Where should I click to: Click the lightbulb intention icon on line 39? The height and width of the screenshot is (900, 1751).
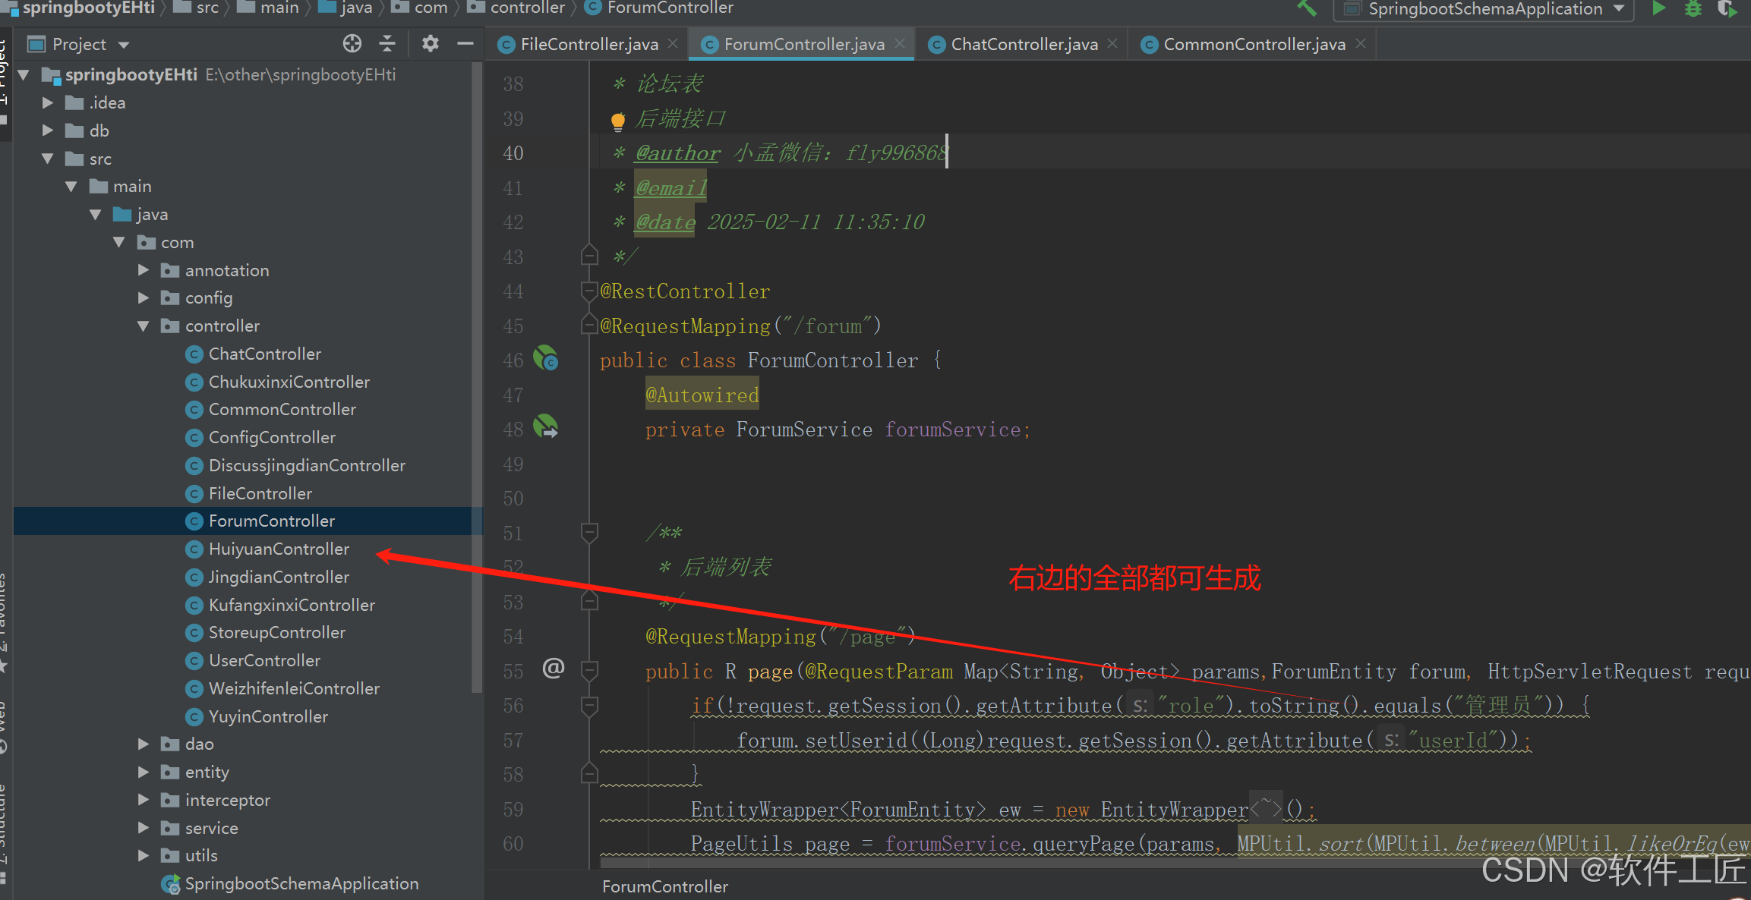tap(618, 120)
